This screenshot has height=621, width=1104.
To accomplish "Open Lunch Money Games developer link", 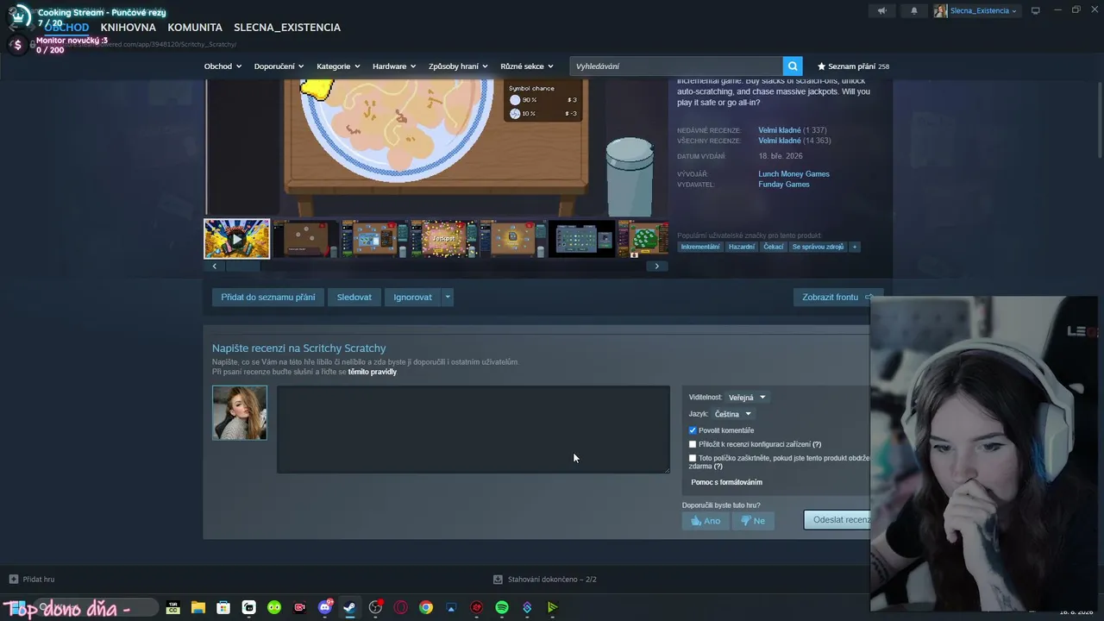I will pos(793,174).
